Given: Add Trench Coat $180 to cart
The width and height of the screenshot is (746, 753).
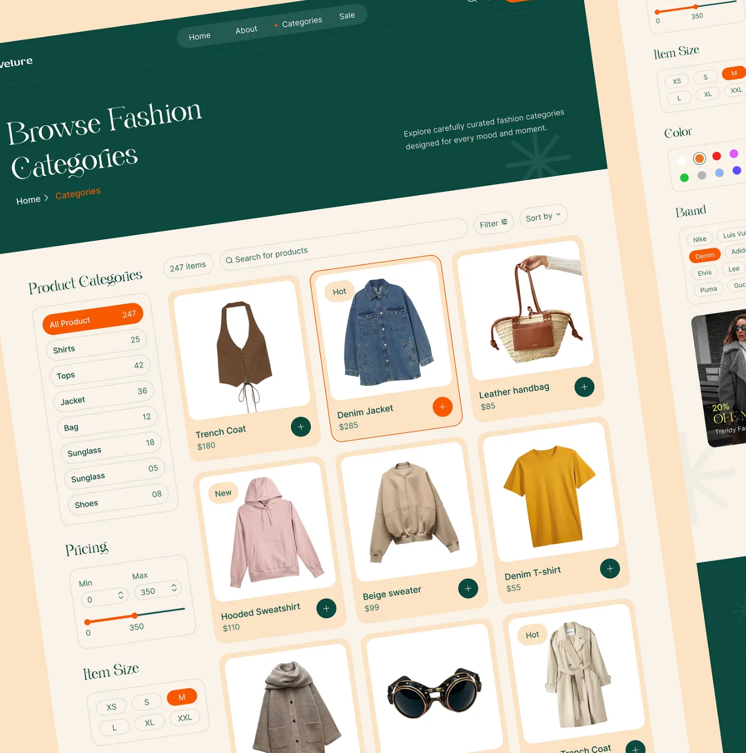Looking at the screenshot, I should (x=301, y=427).
